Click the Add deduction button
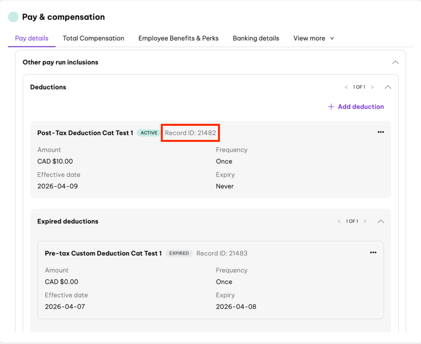Viewport: 421px width, 344px height. click(356, 107)
